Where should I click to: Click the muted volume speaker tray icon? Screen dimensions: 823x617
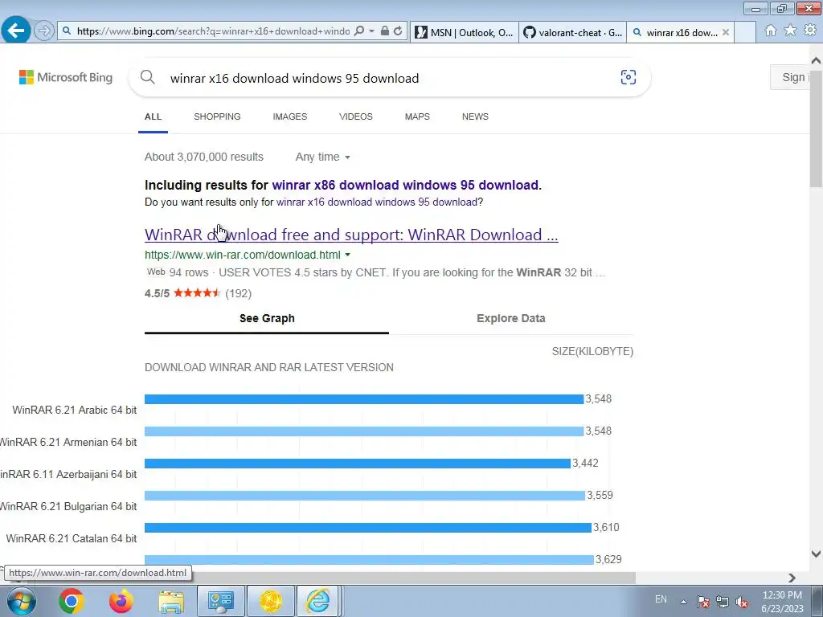(742, 602)
